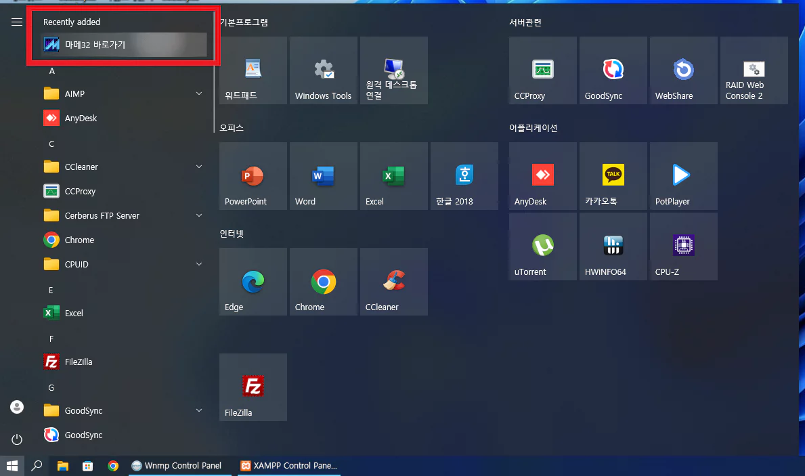Switch to XAMPP Control Panel window

click(x=289, y=466)
